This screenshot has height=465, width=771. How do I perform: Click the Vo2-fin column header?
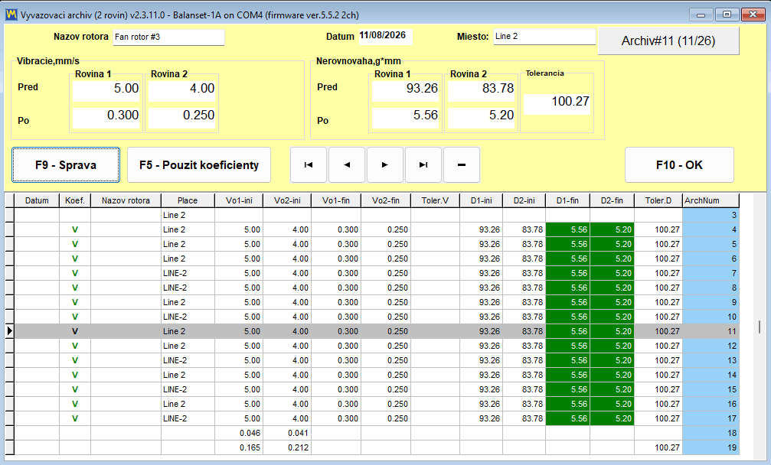pyautogui.click(x=386, y=200)
